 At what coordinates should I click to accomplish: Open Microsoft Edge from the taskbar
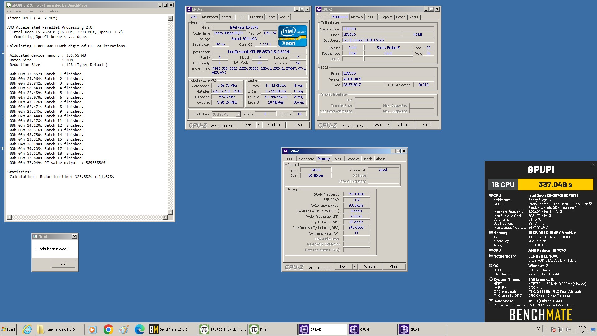pyautogui.click(x=139, y=329)
